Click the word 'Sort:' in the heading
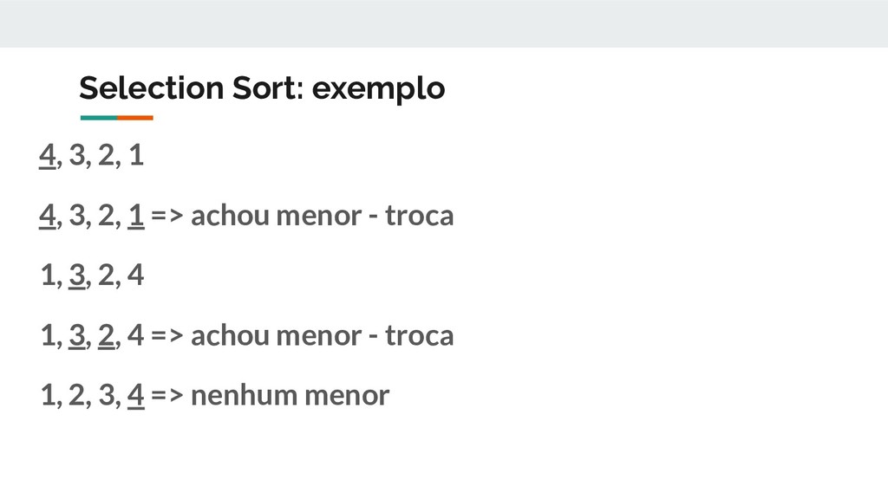This screenshot has width=888, height=499. (x=268, y=87)
